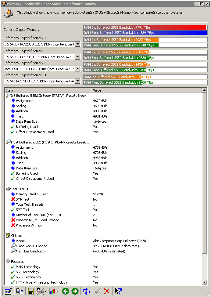Select the Int Buffered Triad row

coord(103,116)
